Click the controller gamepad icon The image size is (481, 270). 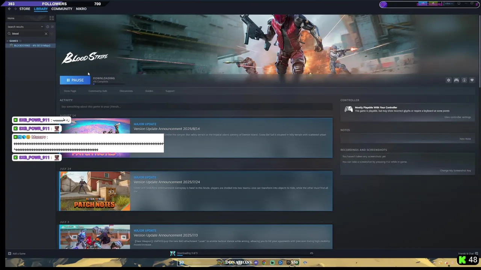pyautogui.click(x=349, y=109)
